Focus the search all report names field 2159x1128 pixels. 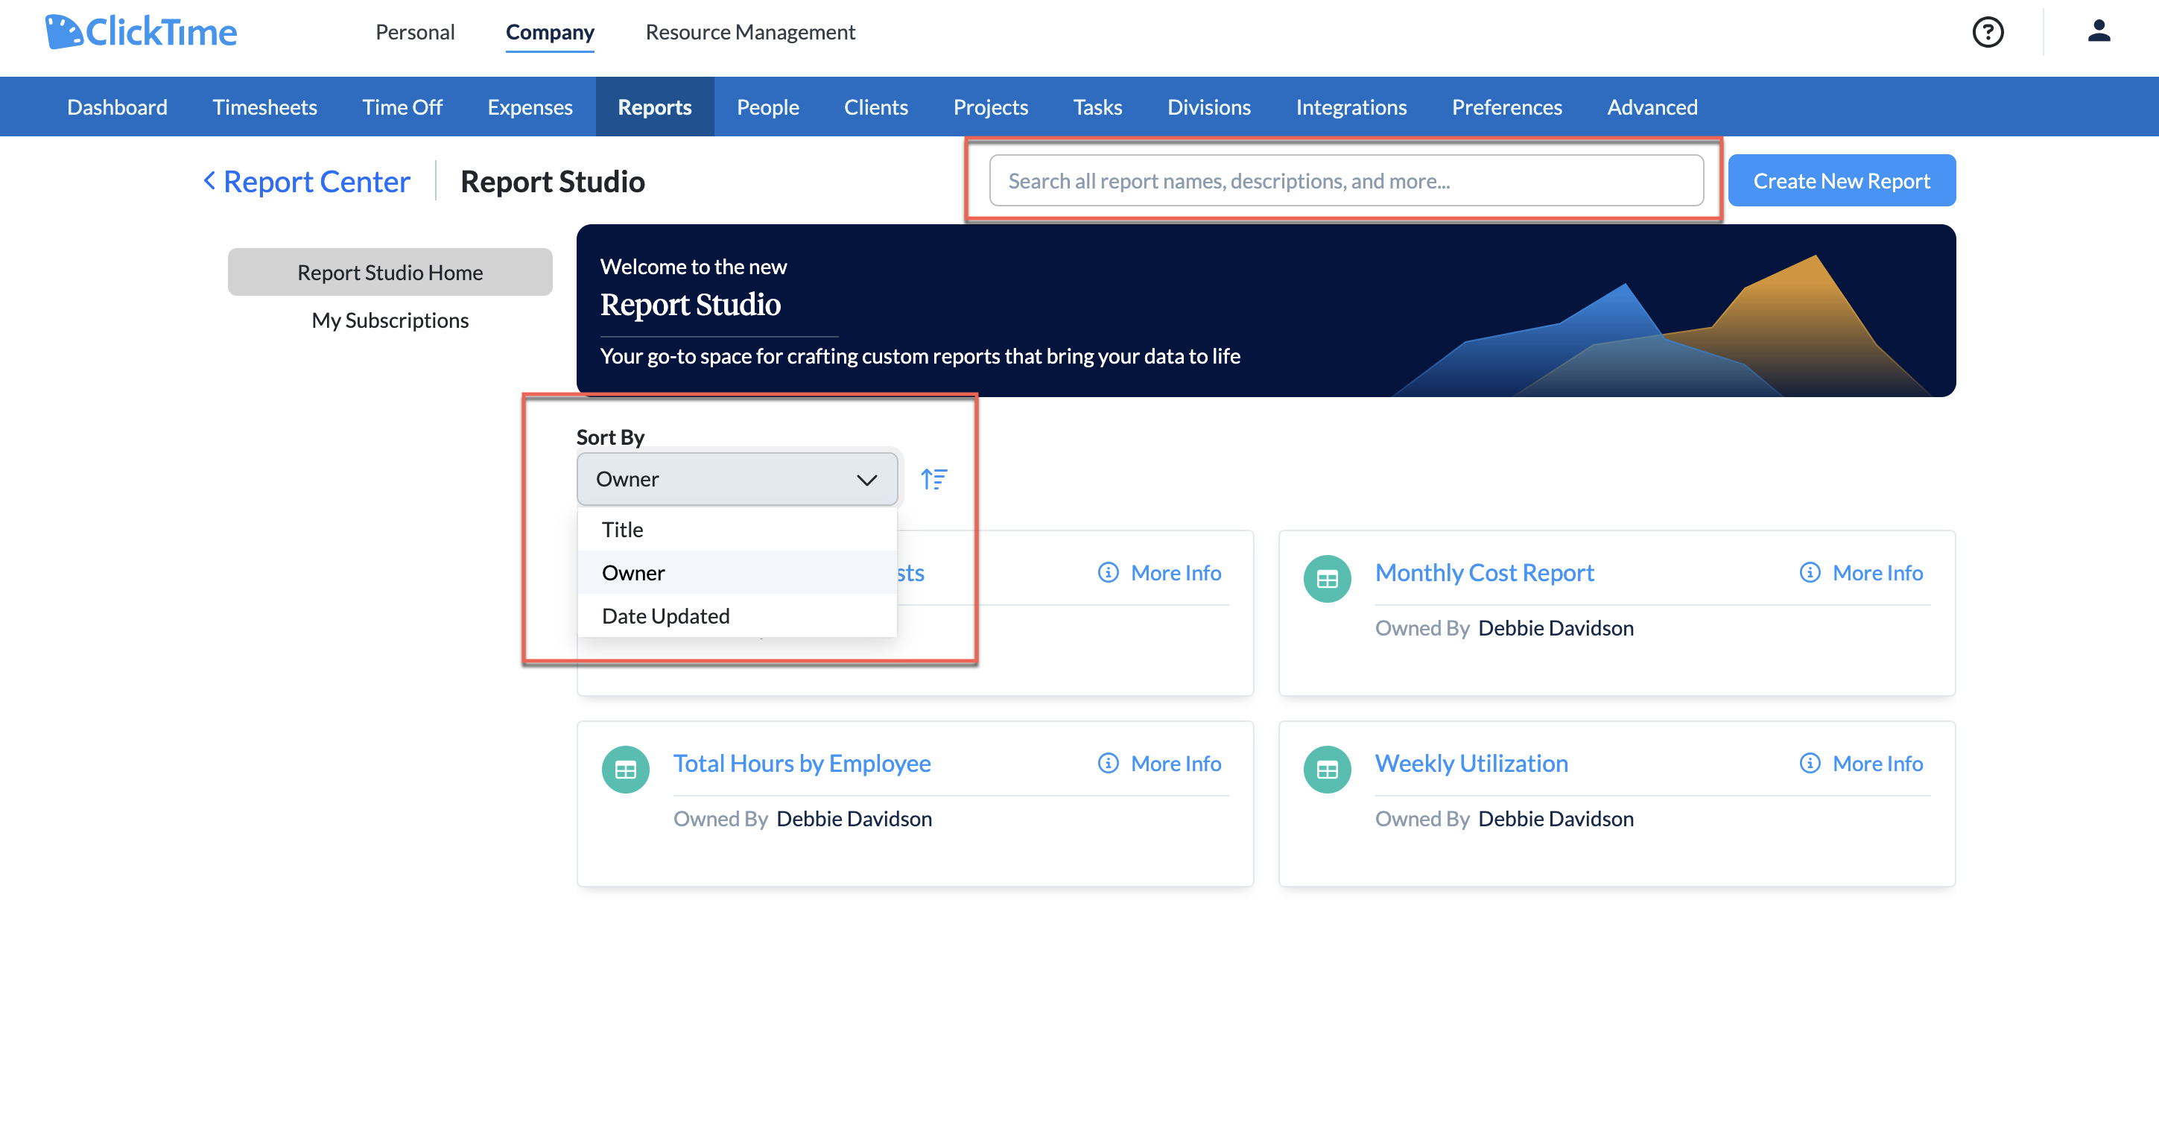[x=1346, y=180]
